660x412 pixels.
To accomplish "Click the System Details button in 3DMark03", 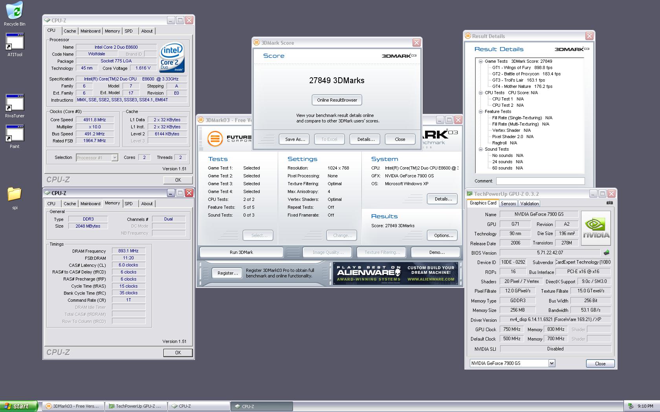I will pos(443,199).
